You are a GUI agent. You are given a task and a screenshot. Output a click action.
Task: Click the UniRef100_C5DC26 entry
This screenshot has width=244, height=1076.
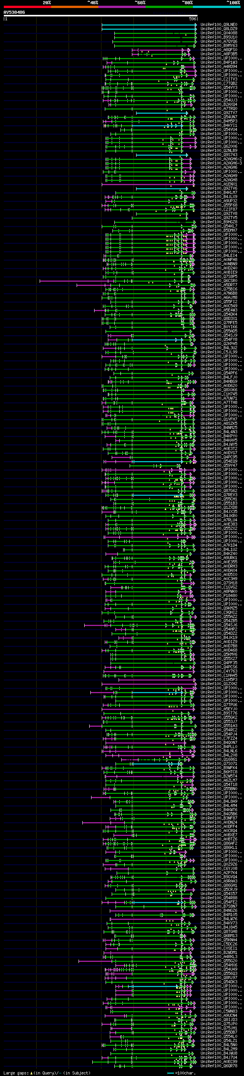click(218, 944)
